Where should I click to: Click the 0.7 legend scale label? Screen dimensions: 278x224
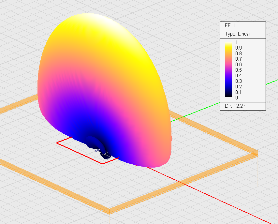click(239, 59)
